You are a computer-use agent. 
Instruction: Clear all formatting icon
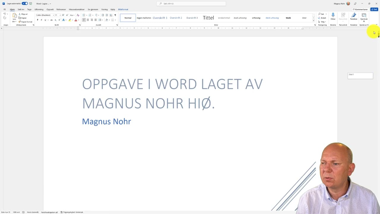[x=78, y=15]
